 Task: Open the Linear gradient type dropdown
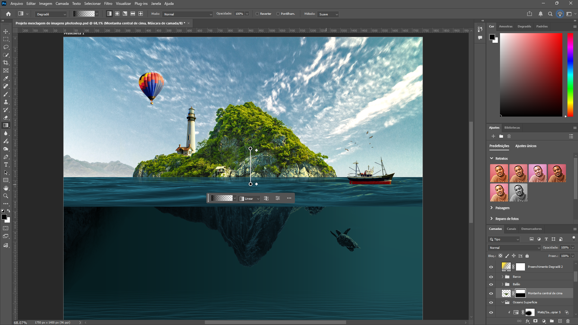click(249, 198)
